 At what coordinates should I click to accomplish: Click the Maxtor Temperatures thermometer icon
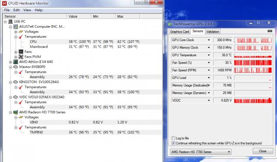[x=21, y=72]
